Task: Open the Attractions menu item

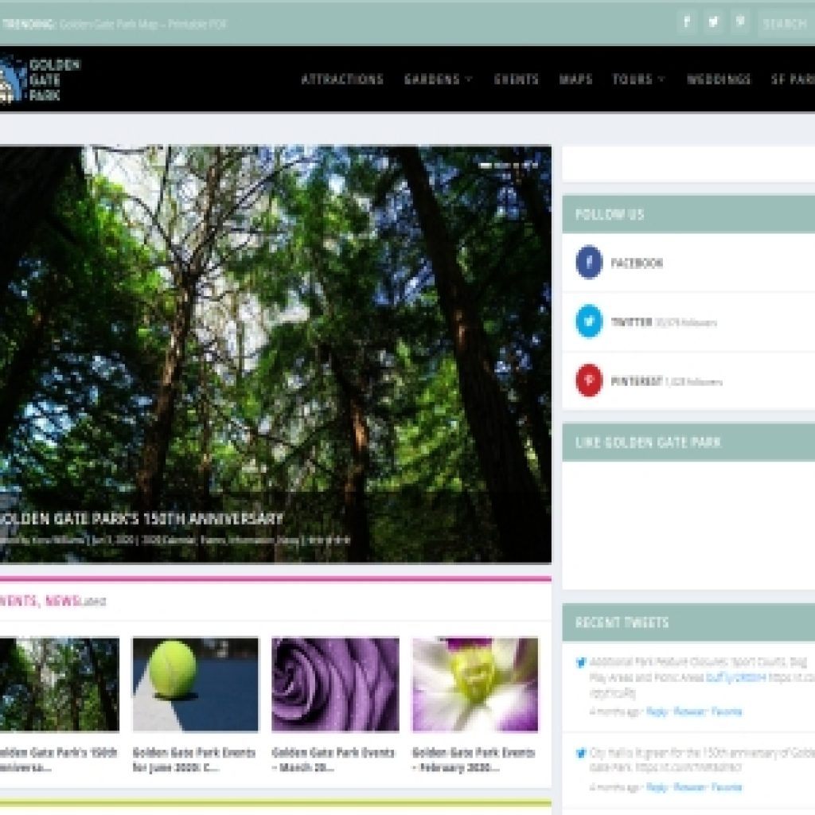Action: pyautogui.click(x=342, y=79)
